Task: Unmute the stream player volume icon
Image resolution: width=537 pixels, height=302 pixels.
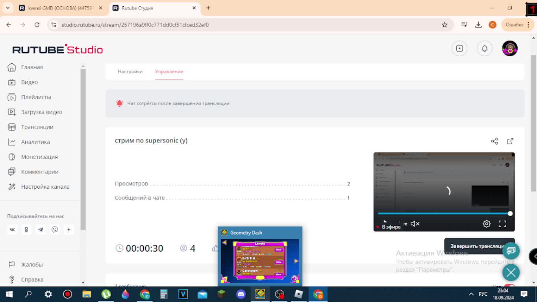Action: pyautogui.click(x=415, y=224)
